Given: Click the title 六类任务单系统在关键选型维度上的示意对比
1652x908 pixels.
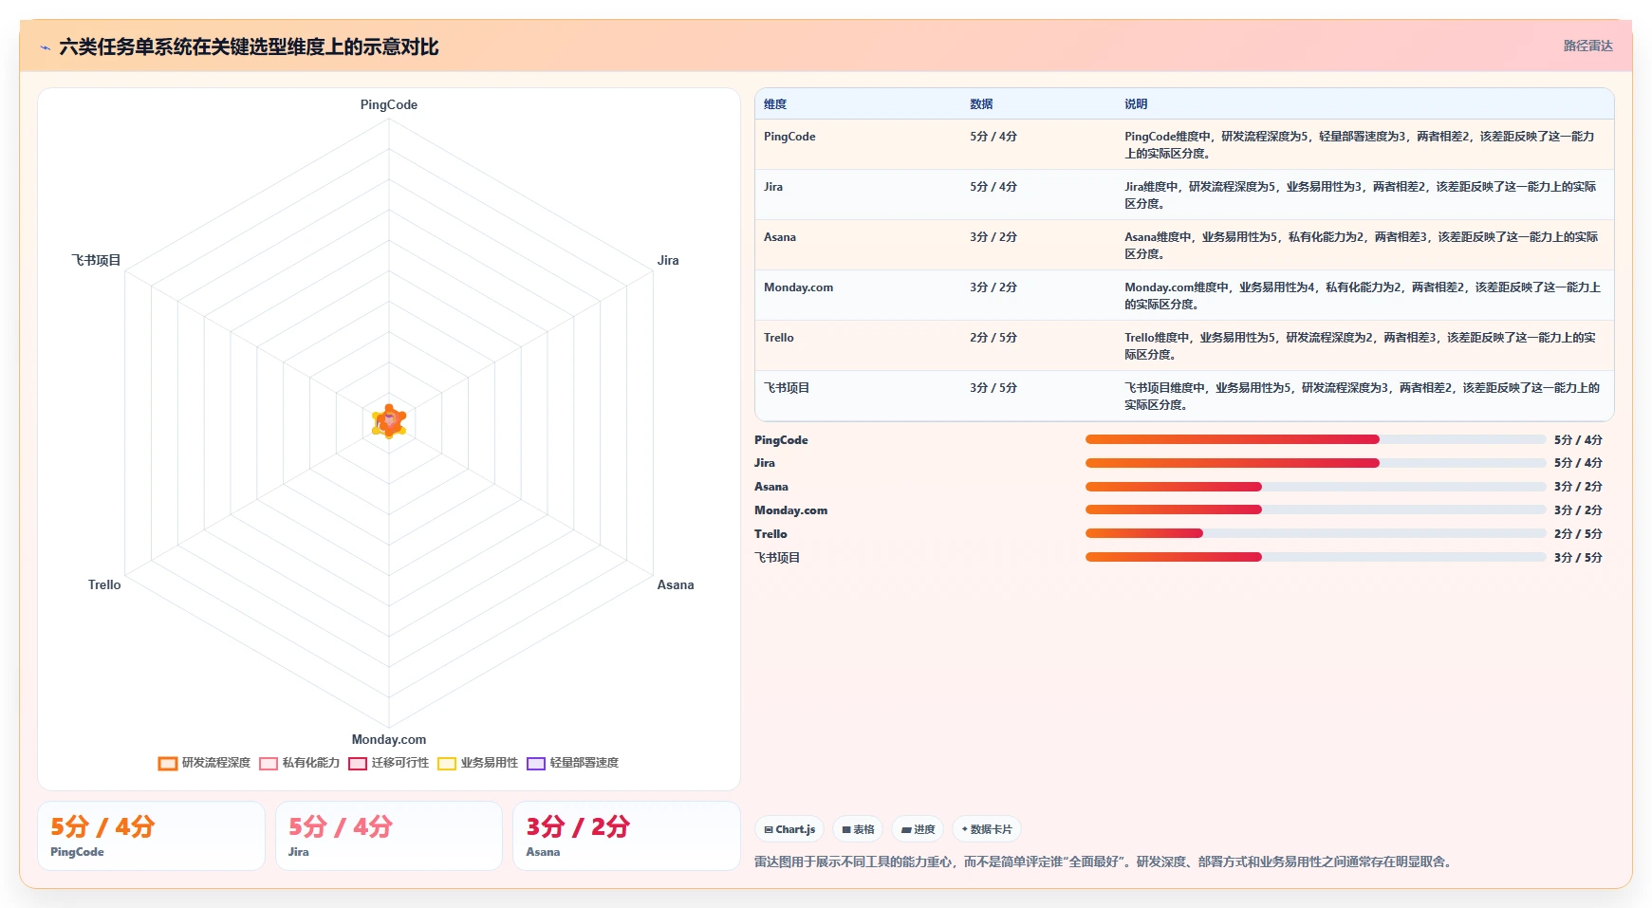Looking at the screenshot, I should [x=249, y=47].
